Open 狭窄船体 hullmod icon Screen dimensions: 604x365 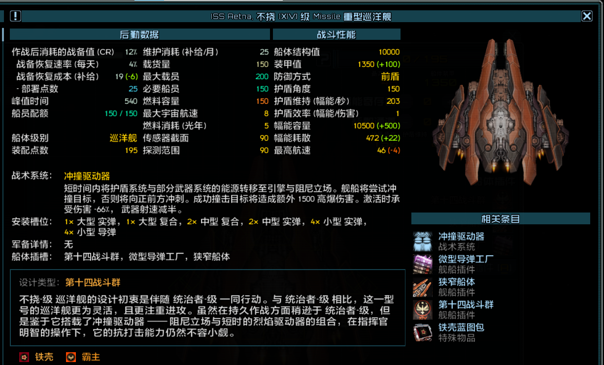point(423,287)
